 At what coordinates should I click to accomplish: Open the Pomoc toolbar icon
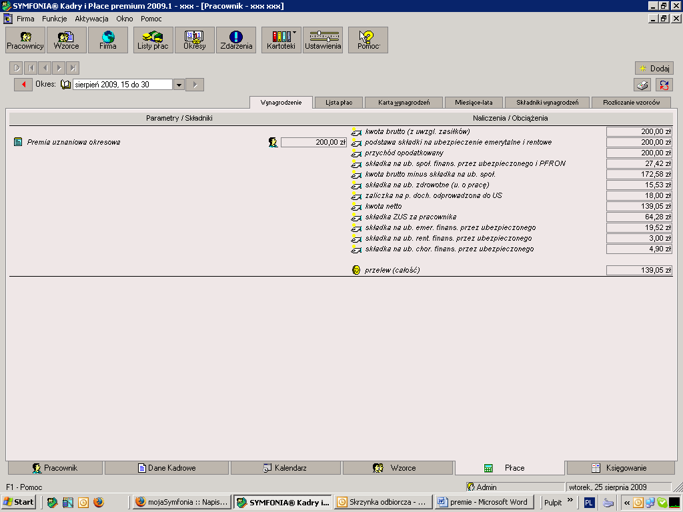click(368, 40)
